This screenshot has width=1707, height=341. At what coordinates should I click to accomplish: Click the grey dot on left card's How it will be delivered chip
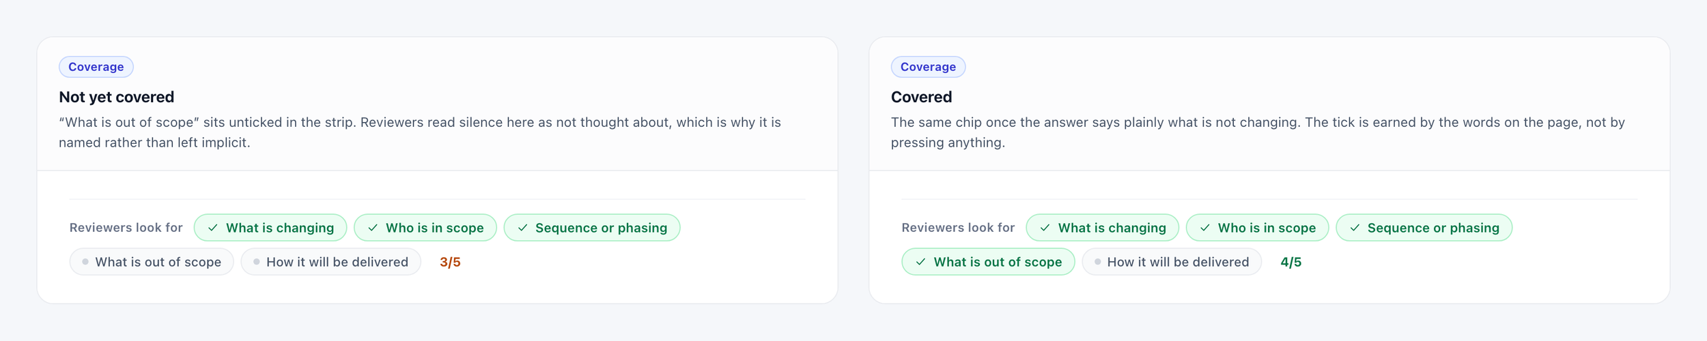coord(257,262)
